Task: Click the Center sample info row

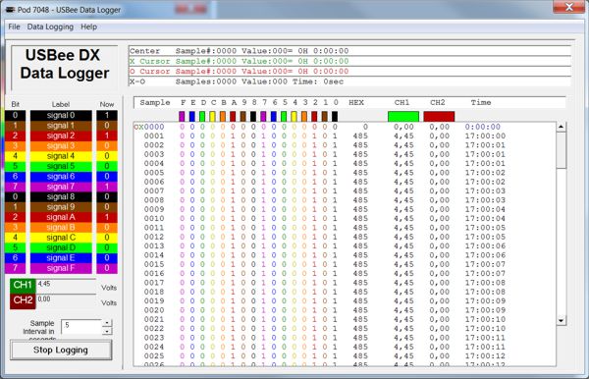Action: tap(349, 51)
